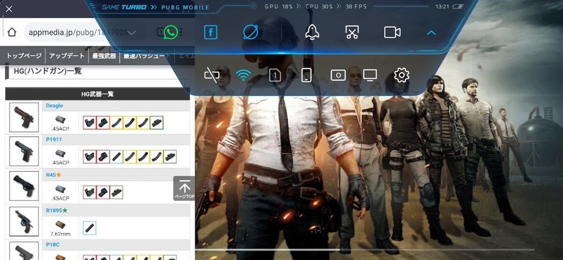Viewport: 563px width, 260px height.
Task: Collapse Game Turbo panel with up chevron
Action: [432, 33]
